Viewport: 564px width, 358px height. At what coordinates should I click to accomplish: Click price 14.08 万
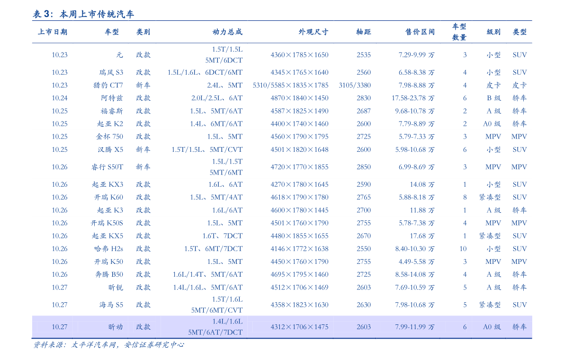click(422, 184)
